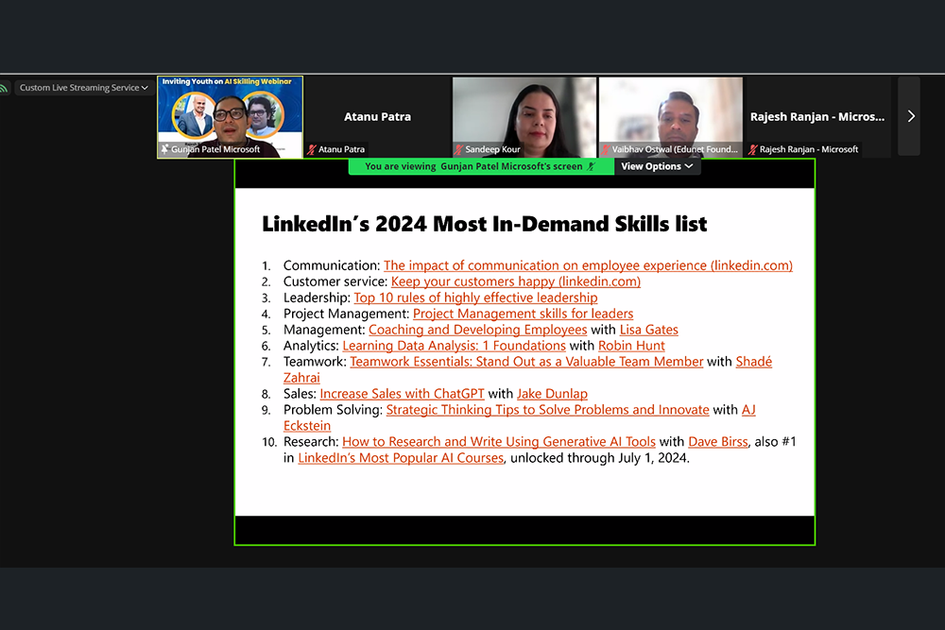This screenshot has height=630, width=945.
Task: Open 'Increase Sales with ChatGPT' link
Action: [402, 394]
